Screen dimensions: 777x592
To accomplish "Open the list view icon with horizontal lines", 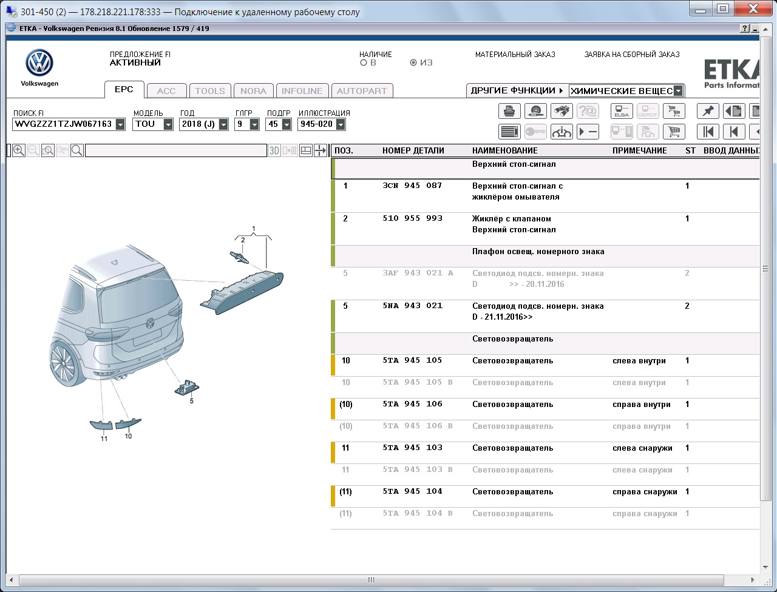I will [509, 132].
